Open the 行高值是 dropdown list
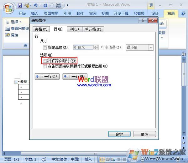This screenshot has width=188, height=163. 151,48
